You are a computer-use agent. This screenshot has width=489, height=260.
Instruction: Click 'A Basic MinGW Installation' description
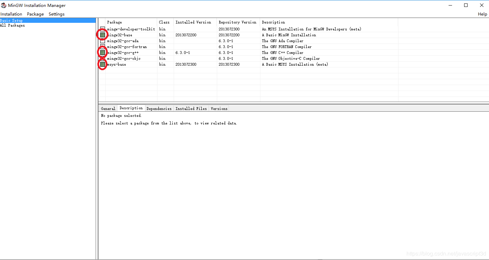point(289,35)
